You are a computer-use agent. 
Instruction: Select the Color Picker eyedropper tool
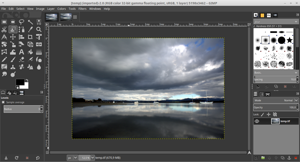[30, 29]
